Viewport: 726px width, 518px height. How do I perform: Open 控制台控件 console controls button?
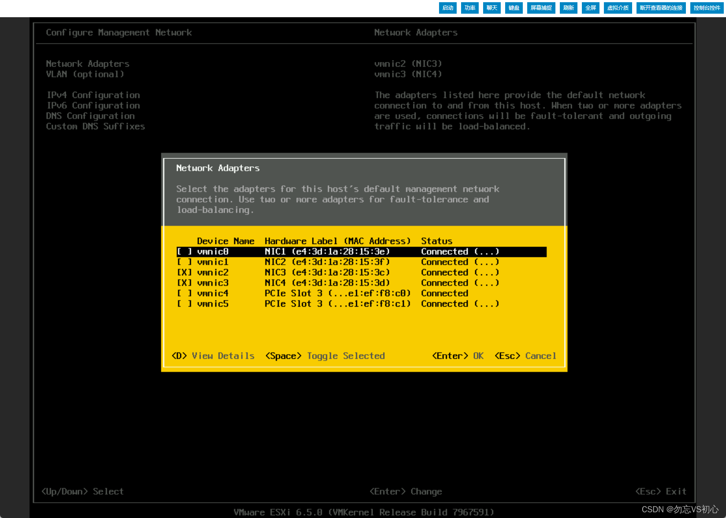click(x=707, y=8)
